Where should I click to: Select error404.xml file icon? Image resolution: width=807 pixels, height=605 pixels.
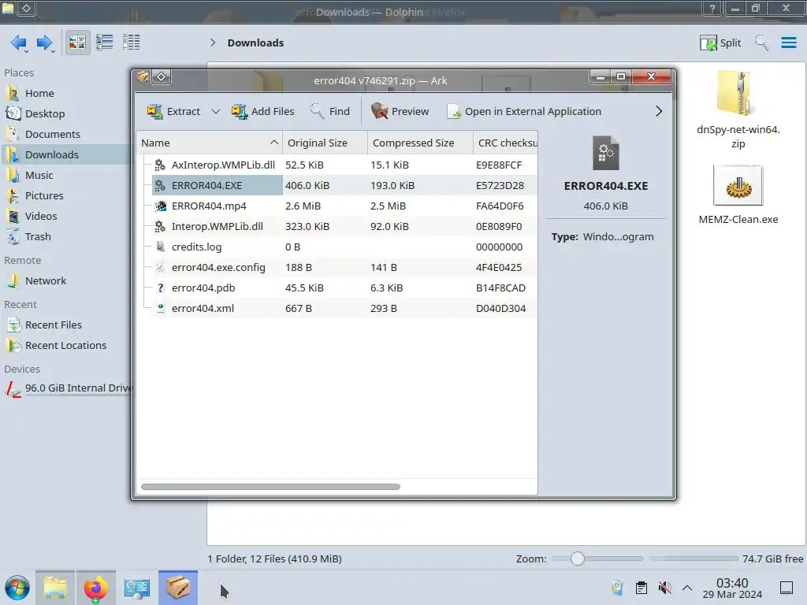[161, 309]
